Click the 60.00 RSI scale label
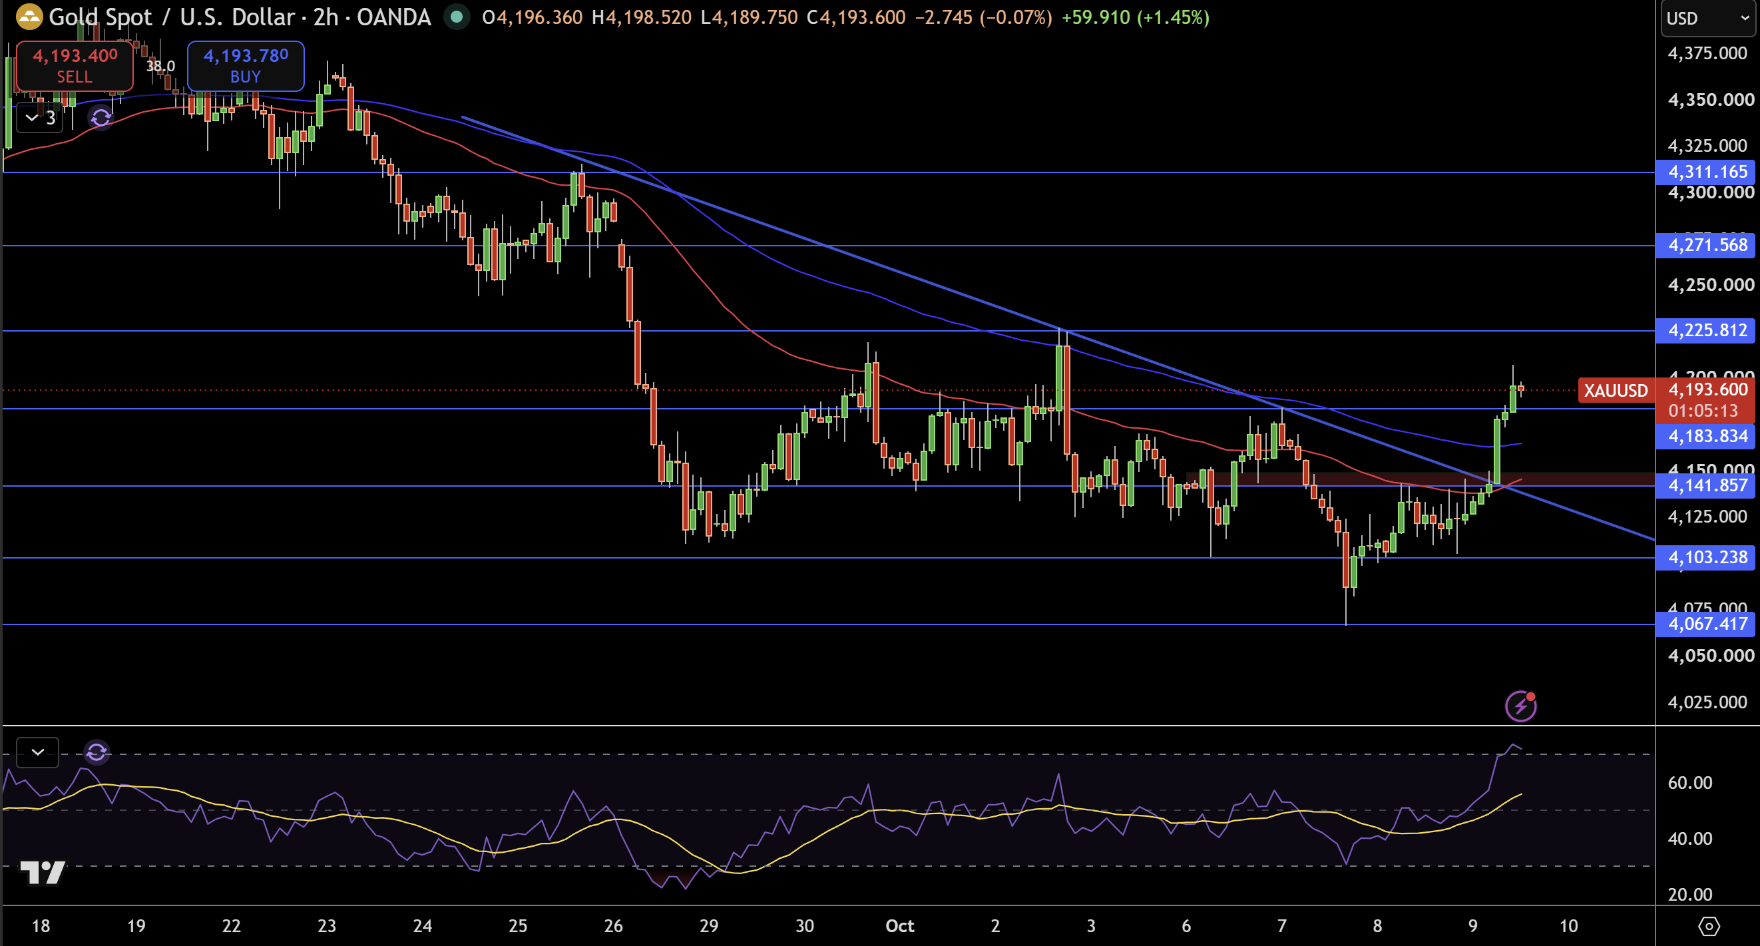Viewport: 1760px width, 946px height. click(1689, 783)
